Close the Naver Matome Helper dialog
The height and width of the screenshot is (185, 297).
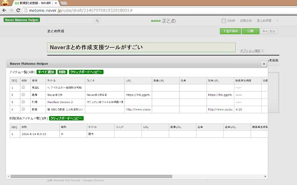click(264, 64)
